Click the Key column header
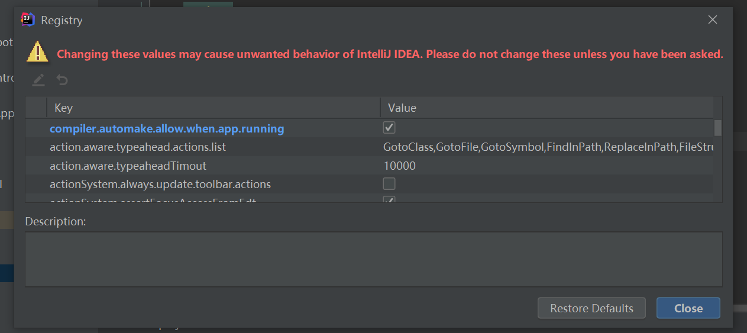The image size is (747, 333). (x=213, y=108)
